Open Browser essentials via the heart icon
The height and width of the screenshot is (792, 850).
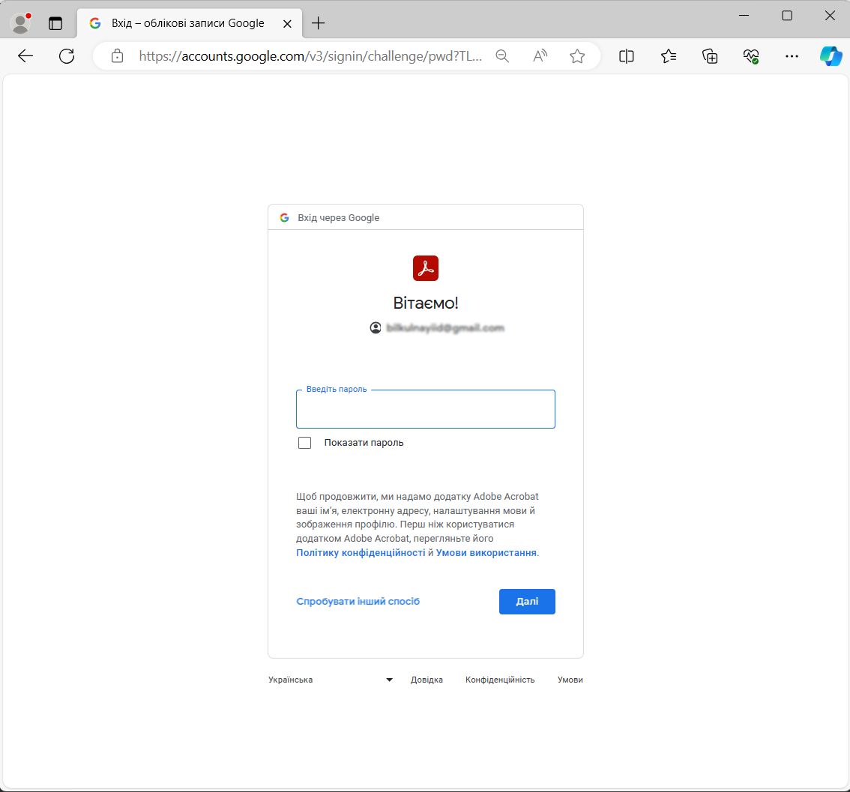click(x=750, y=55)
